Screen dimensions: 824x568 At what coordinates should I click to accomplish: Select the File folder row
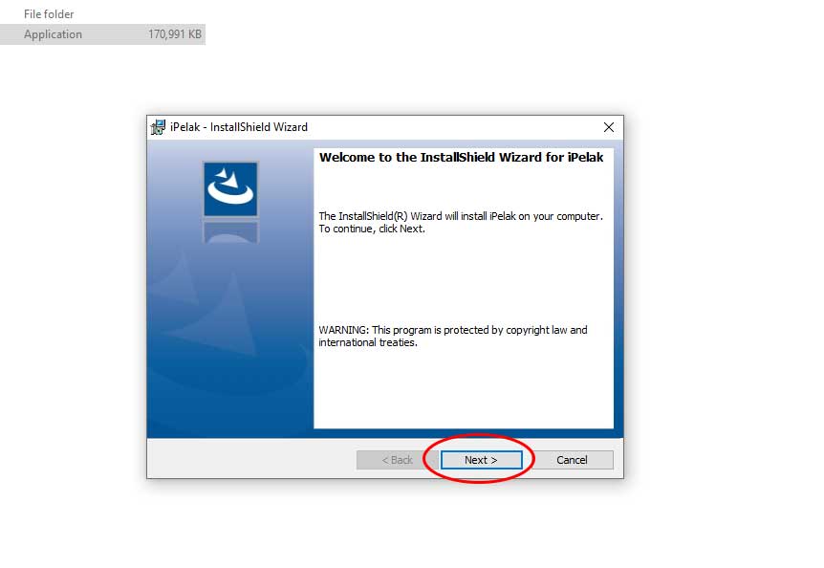[49, 14]
